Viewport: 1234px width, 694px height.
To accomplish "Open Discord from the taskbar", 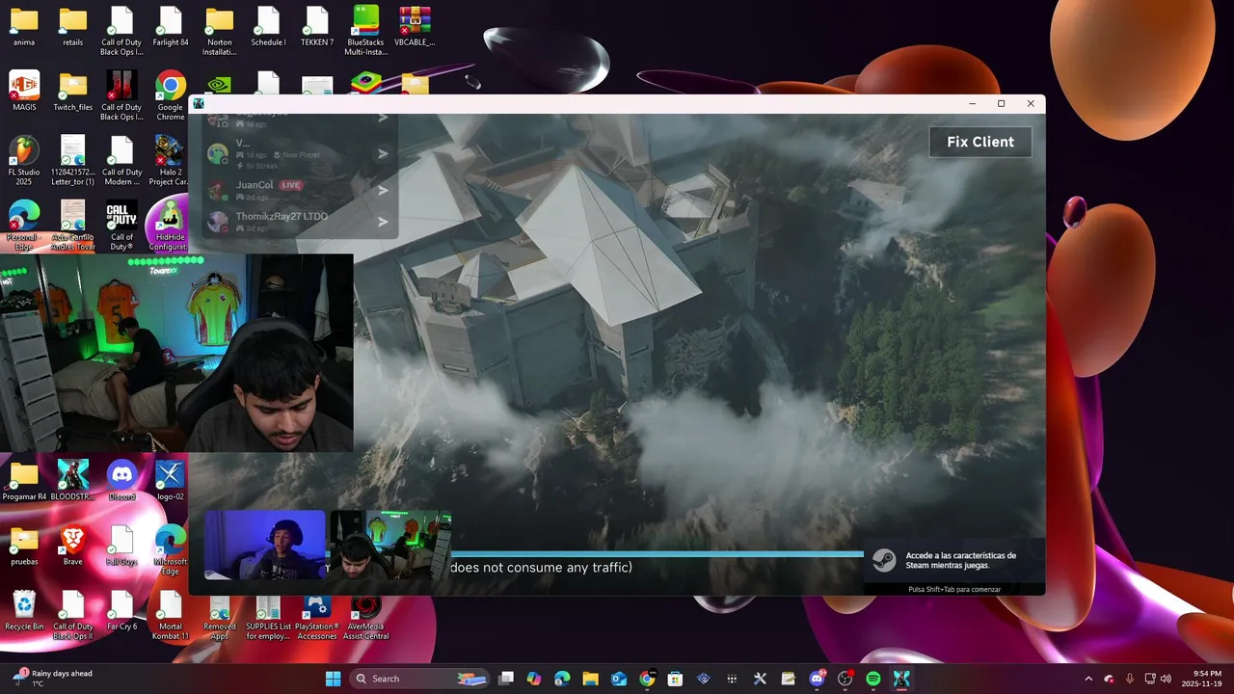I will tap(818, 679).
